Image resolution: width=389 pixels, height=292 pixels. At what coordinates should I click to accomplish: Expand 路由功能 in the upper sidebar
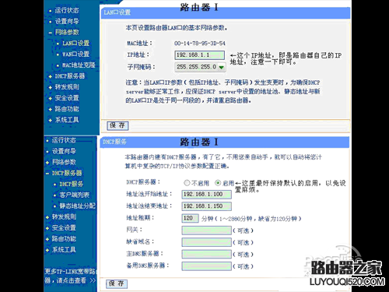[x=67, y=109]
